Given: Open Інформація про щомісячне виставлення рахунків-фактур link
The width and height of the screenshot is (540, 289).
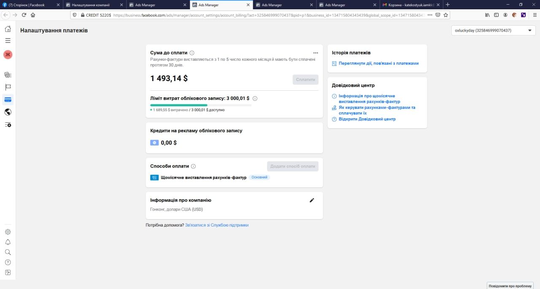Looking at the screenshot, I should coord(369,99).
